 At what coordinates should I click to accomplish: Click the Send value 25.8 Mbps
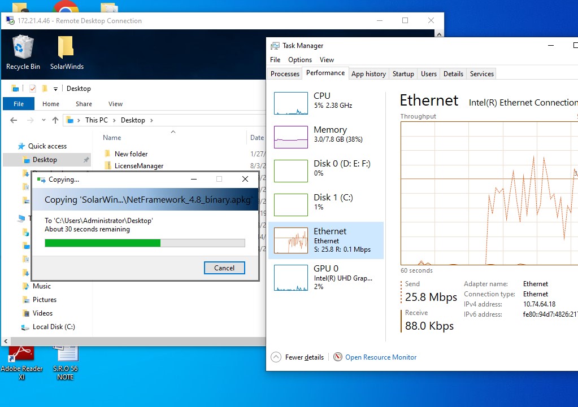click(431, 297)
